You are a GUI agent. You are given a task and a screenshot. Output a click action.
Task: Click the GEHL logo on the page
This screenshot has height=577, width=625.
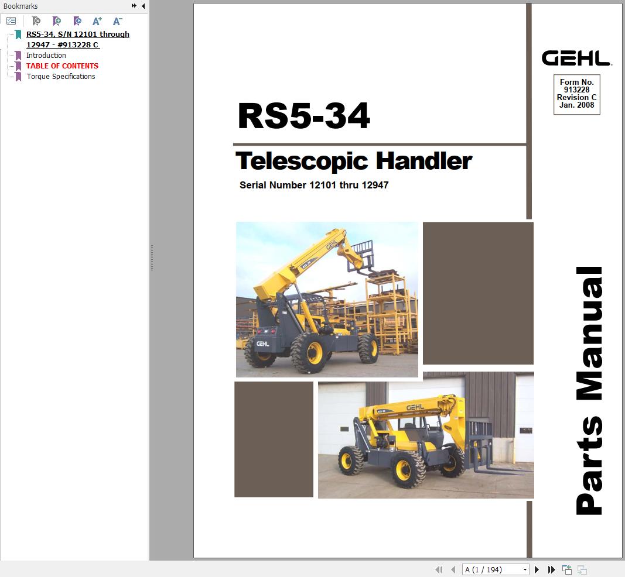tap(577, 58)
